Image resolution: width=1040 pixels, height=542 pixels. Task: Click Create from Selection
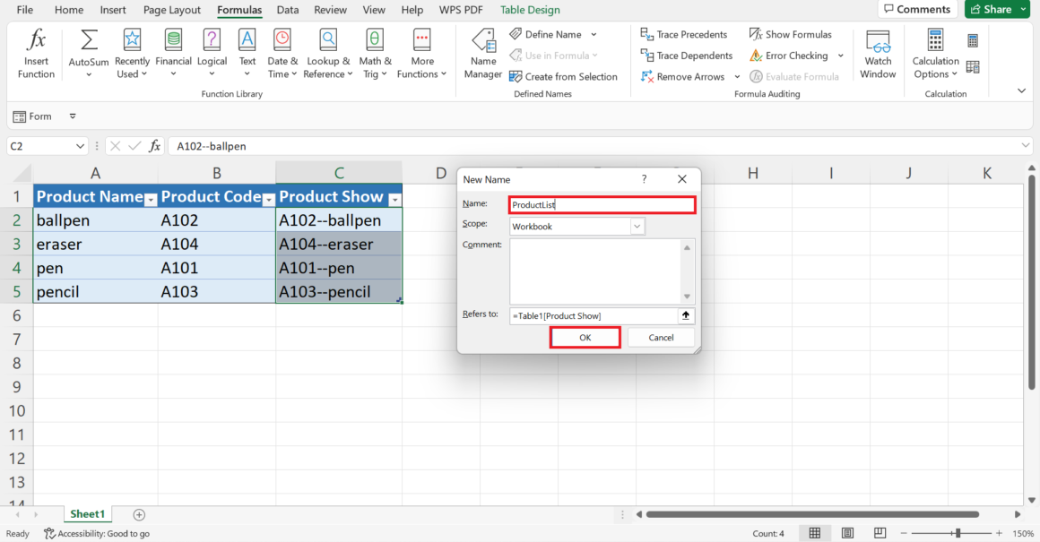564,76
